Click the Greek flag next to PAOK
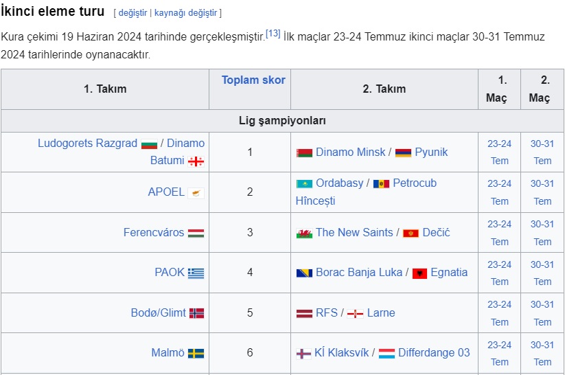565x375 pixels. pyautogui.click(x=196, y=273)
